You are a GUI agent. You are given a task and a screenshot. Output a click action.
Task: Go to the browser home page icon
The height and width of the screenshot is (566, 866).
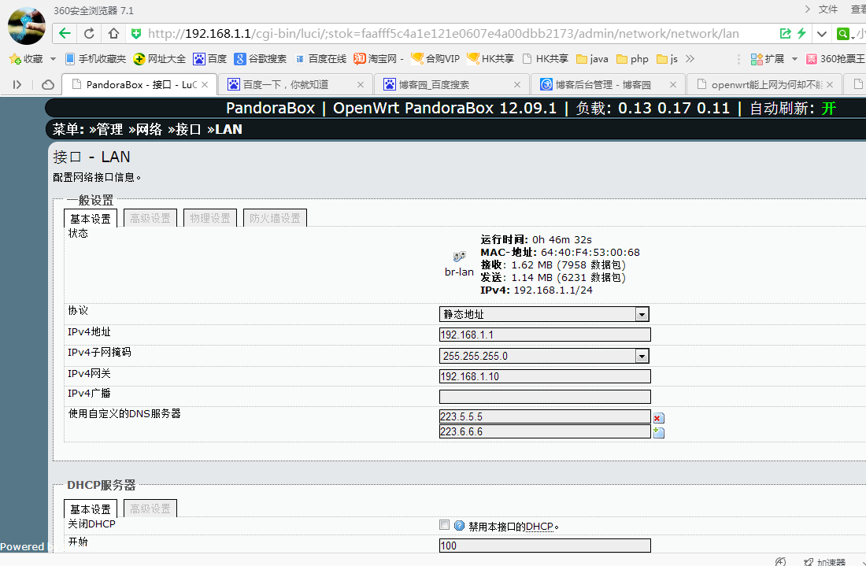(x=113, y=34)
